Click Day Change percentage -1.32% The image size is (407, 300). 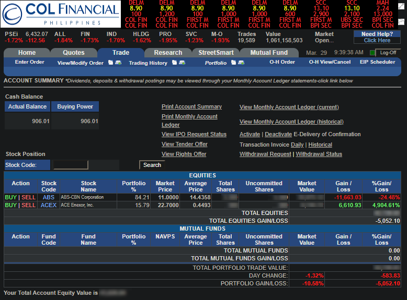(x=314, y=275)
